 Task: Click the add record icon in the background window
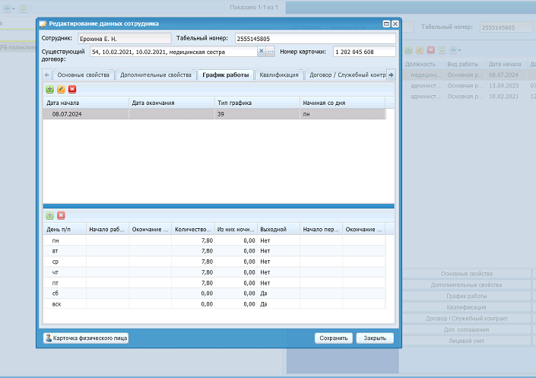click(408, 50)
